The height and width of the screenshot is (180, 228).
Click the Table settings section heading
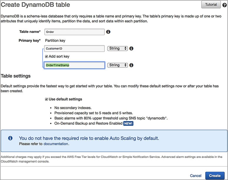tap(16, 76)
